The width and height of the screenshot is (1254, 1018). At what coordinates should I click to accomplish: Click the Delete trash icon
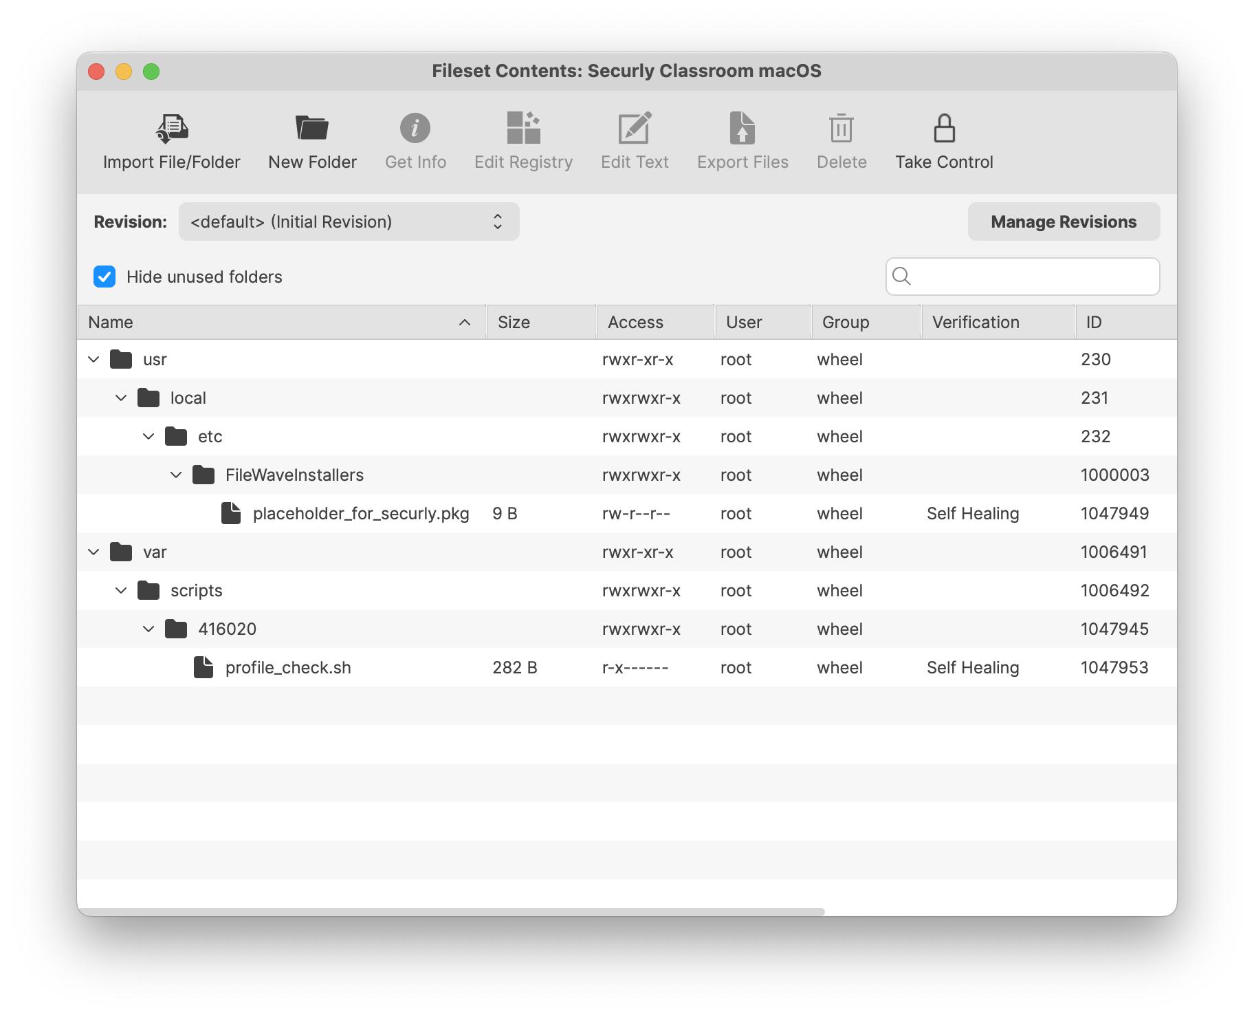coord(841,128)
